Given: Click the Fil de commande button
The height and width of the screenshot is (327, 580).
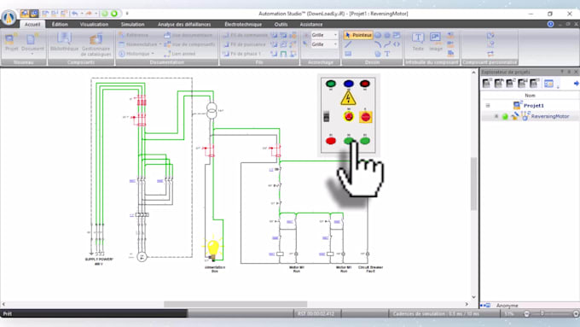Looking at the screenshot, I should point(245,35).
